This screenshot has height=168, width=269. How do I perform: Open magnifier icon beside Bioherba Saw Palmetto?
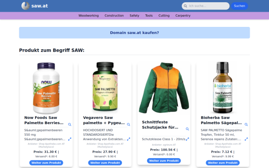point(246,125)
